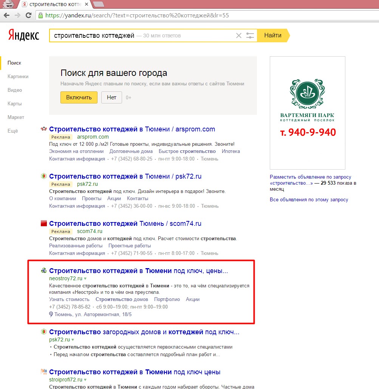Open arsprom.com ad result title
The image size is (379, 389).
coord(132,129)
